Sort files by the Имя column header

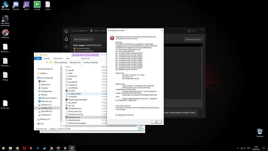coord(68,67)
